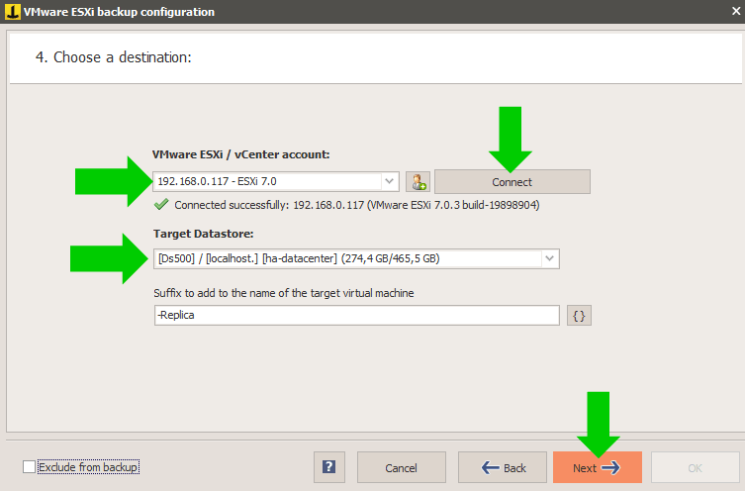Open the Target Datastore dropdown arrow
The height and width of the screenshot is (491, 745).
click(x=550, y=258)
